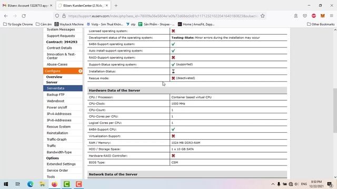Open clock showing 8:50 PM
This screenshot has width=337, height=189.
tap(316, 184)
